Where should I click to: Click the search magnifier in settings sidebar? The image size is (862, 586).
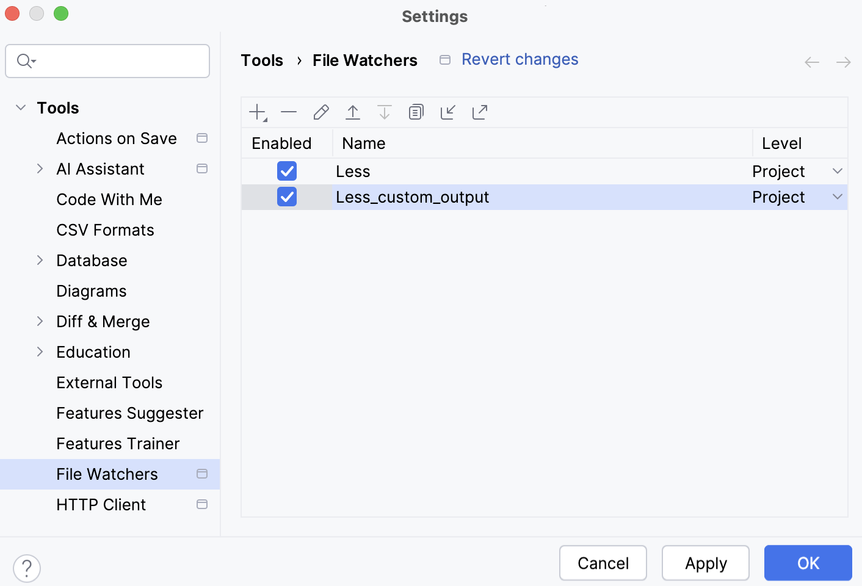[x=24, y=61]
